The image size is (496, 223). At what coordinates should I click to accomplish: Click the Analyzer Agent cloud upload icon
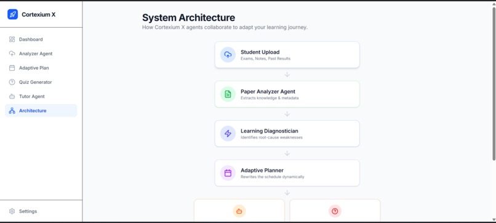[x=12, y=54]
